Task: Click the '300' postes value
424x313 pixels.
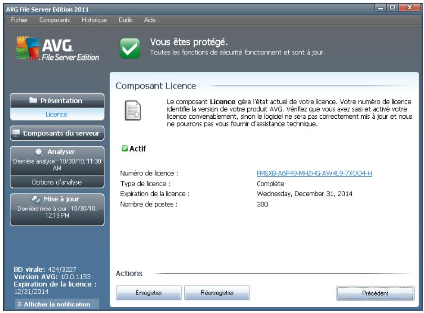Action: pyautogui.click(x=262, y=204)
